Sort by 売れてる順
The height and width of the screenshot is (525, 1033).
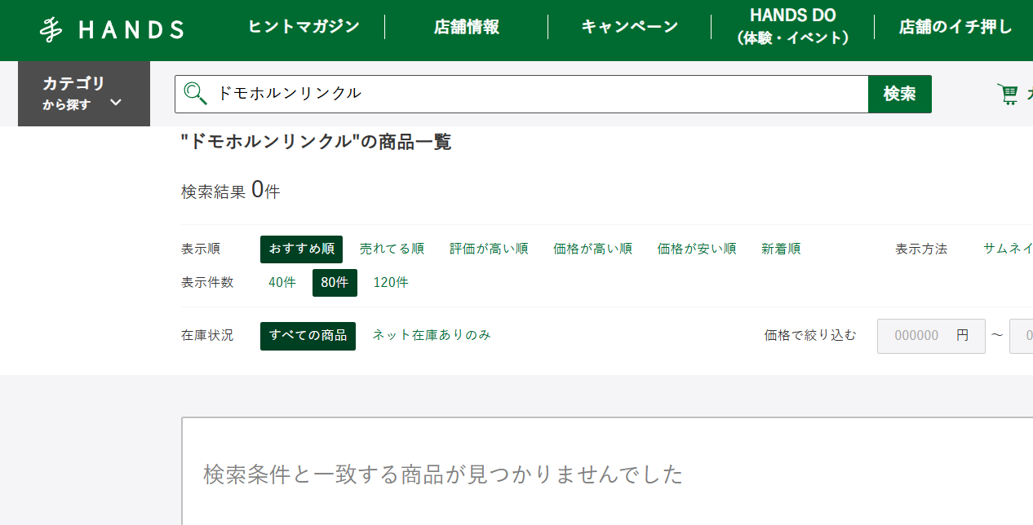point(392,249)
